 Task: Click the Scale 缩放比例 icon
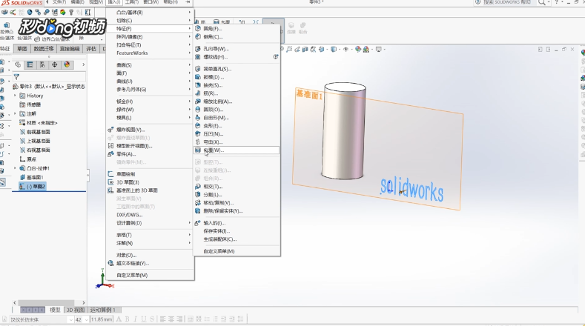click(x=198, y=101)
